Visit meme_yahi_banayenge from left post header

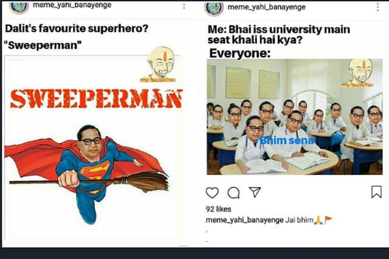[x=72, y=5]
